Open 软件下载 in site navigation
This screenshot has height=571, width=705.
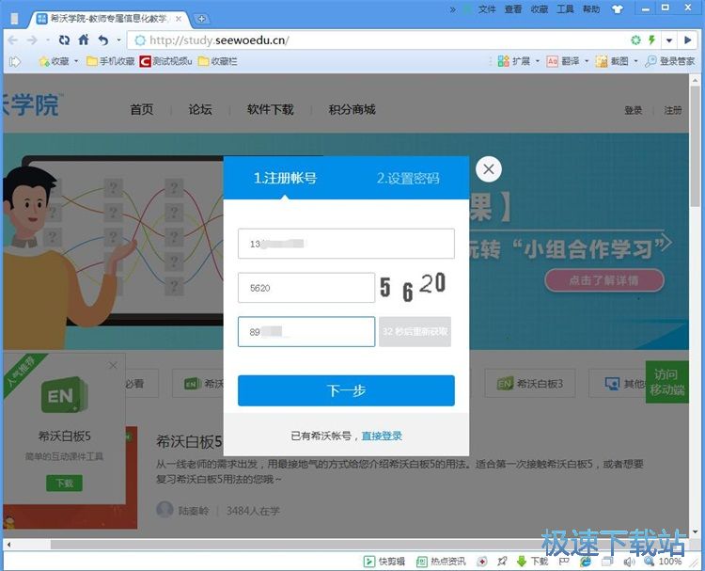[x=270, y=109]
